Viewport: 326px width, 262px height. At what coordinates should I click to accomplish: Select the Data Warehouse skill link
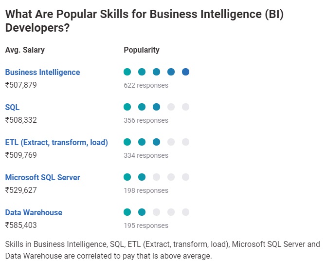pos(34,212)
